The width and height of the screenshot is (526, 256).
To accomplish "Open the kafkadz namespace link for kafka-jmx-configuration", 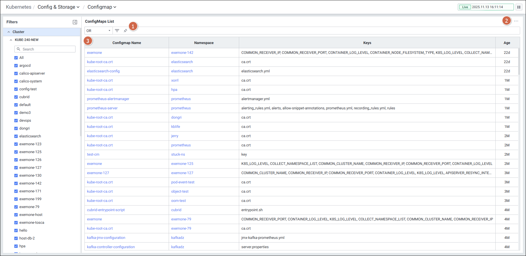I will click(178, 238).
